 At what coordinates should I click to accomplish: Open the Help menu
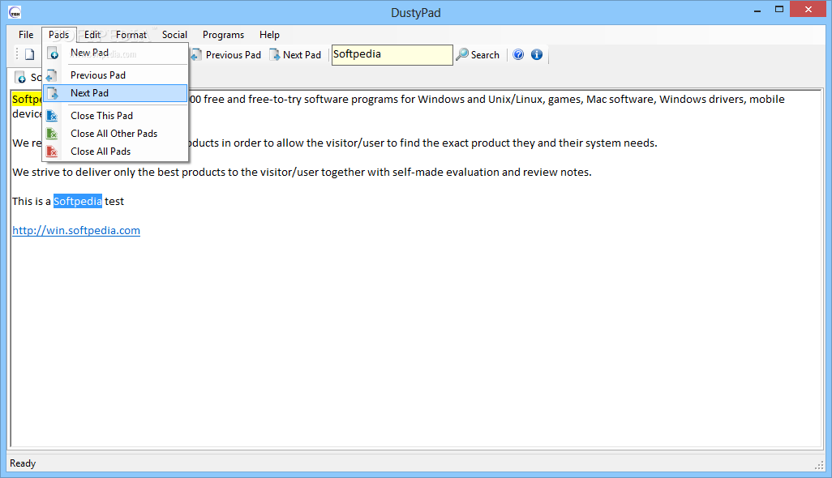269,35
